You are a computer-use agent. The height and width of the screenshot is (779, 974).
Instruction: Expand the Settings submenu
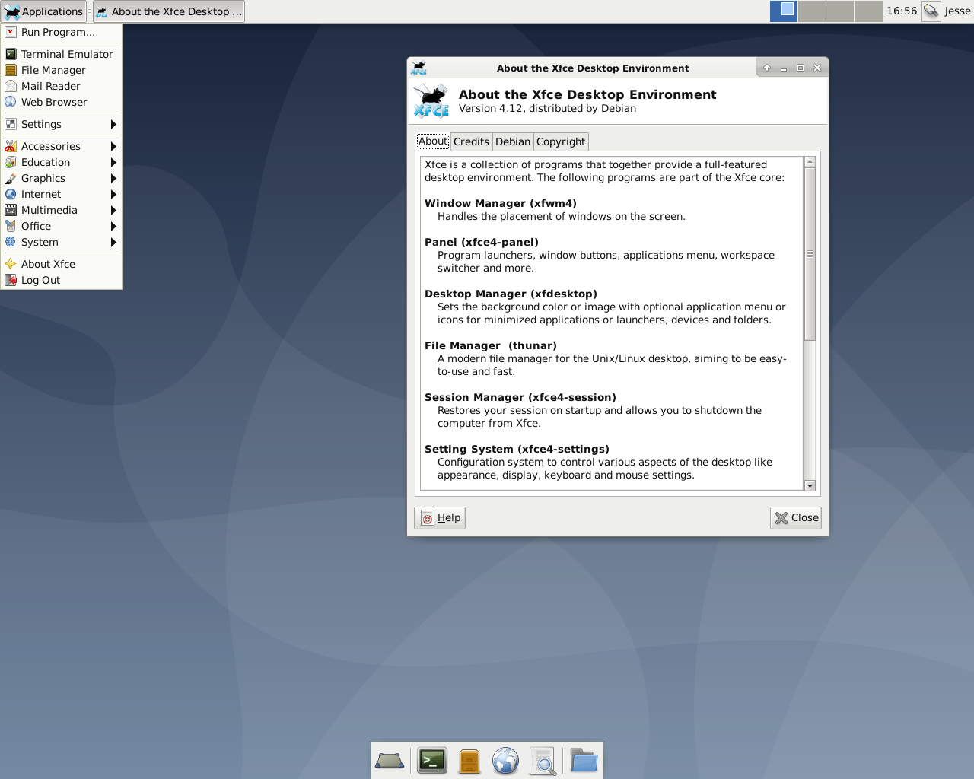click(61, 124)
